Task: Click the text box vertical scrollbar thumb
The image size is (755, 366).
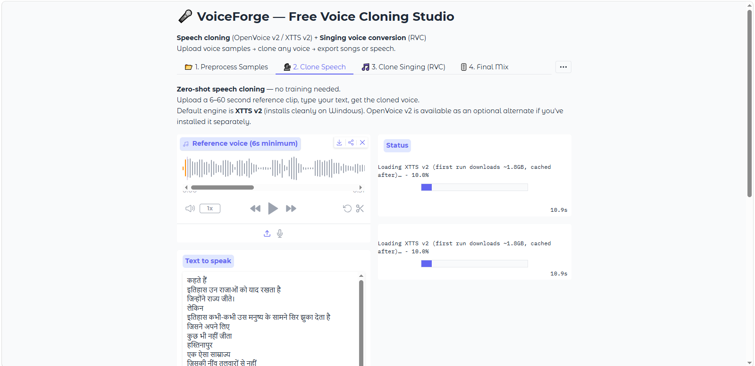Action: (x=361, y=323)
